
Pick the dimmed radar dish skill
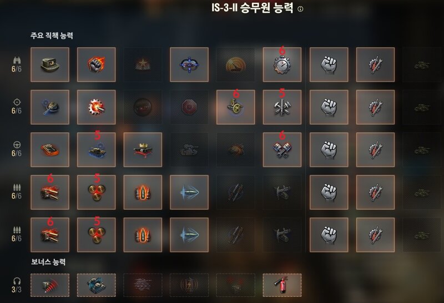pyautogui.click(x=235, y=64)
